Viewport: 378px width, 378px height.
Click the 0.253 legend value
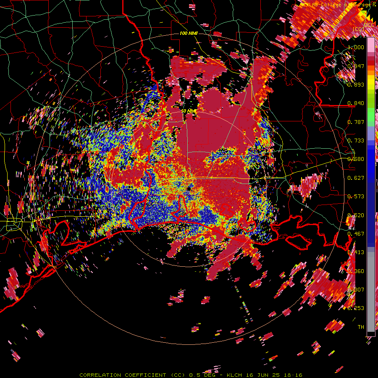click(356, 308)
